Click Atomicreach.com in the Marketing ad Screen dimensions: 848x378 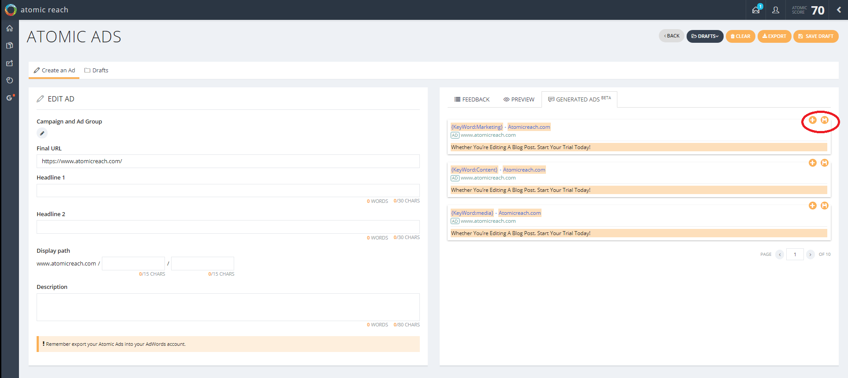click(x=529, y=127)
